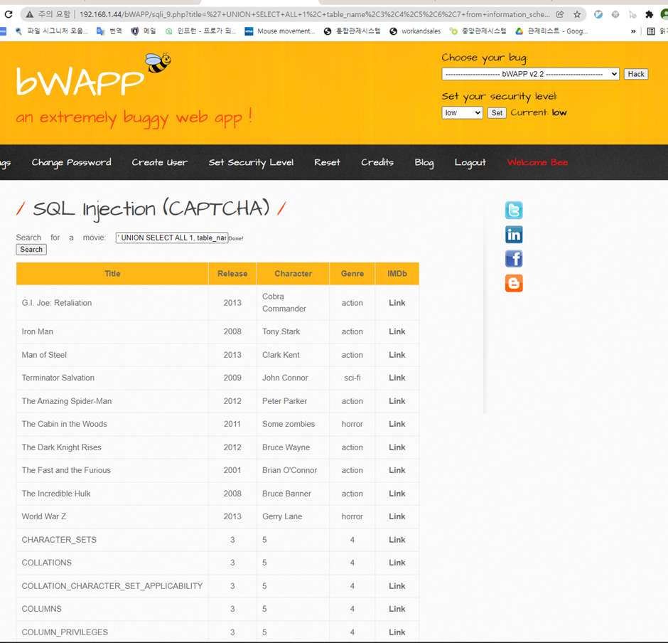Open Blog menu item

[424, 163]
